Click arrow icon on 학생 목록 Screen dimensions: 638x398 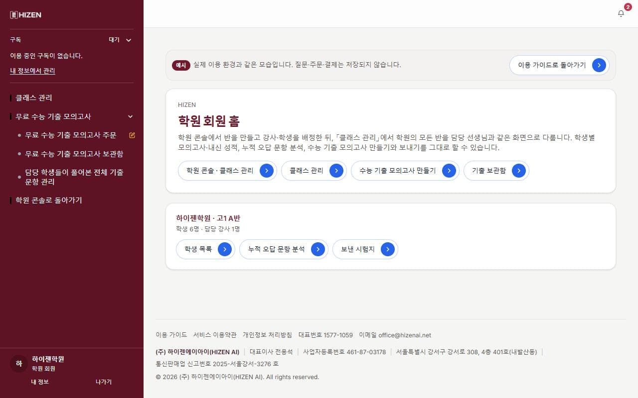pos(225,249)
